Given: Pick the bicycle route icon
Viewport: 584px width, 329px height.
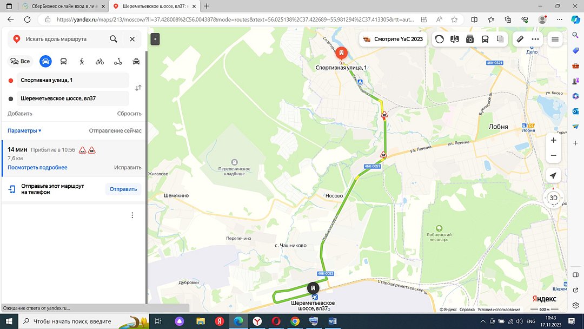Looking at the screenshot, I should coord(99,62).
